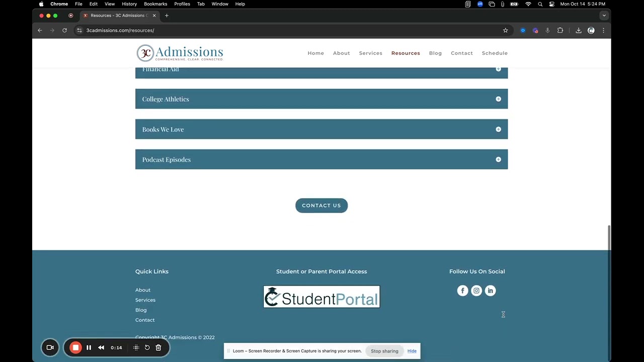Open the Bookmarks menu
This screenshot has height=362, width=644.
click(x=155, y=4)
